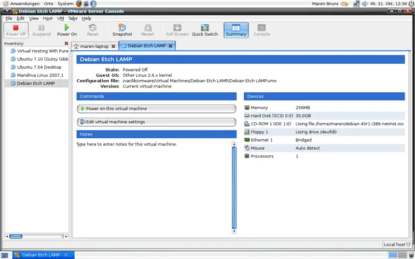Launch Firefox from the top panel

click(x=79, y=4)
